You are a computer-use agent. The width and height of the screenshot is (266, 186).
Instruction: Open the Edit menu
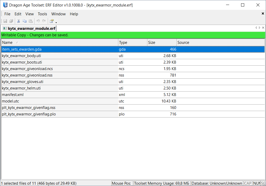point(18,14)
